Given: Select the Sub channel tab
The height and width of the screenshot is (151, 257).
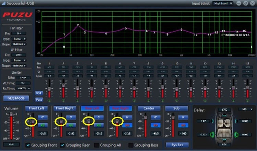Looking at the screenshot, I should [x=176, y=108].
